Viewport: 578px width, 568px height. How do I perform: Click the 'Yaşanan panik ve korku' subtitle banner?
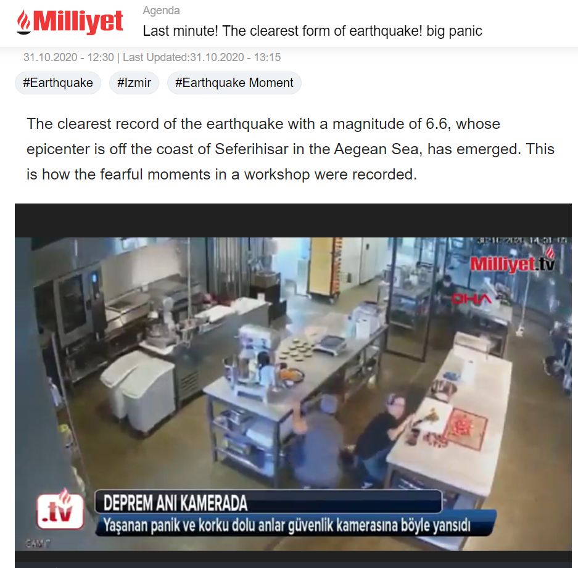point(296,524)
